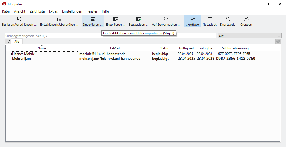Select the Alle tab
Screen dimensions: 286x147
[x=17, y=42]
